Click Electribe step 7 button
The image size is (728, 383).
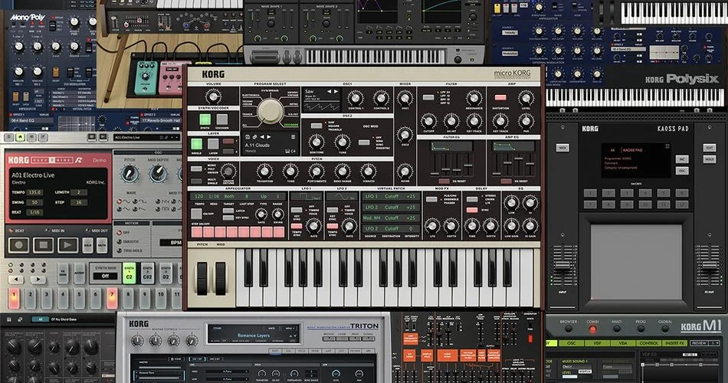[111, 297]
